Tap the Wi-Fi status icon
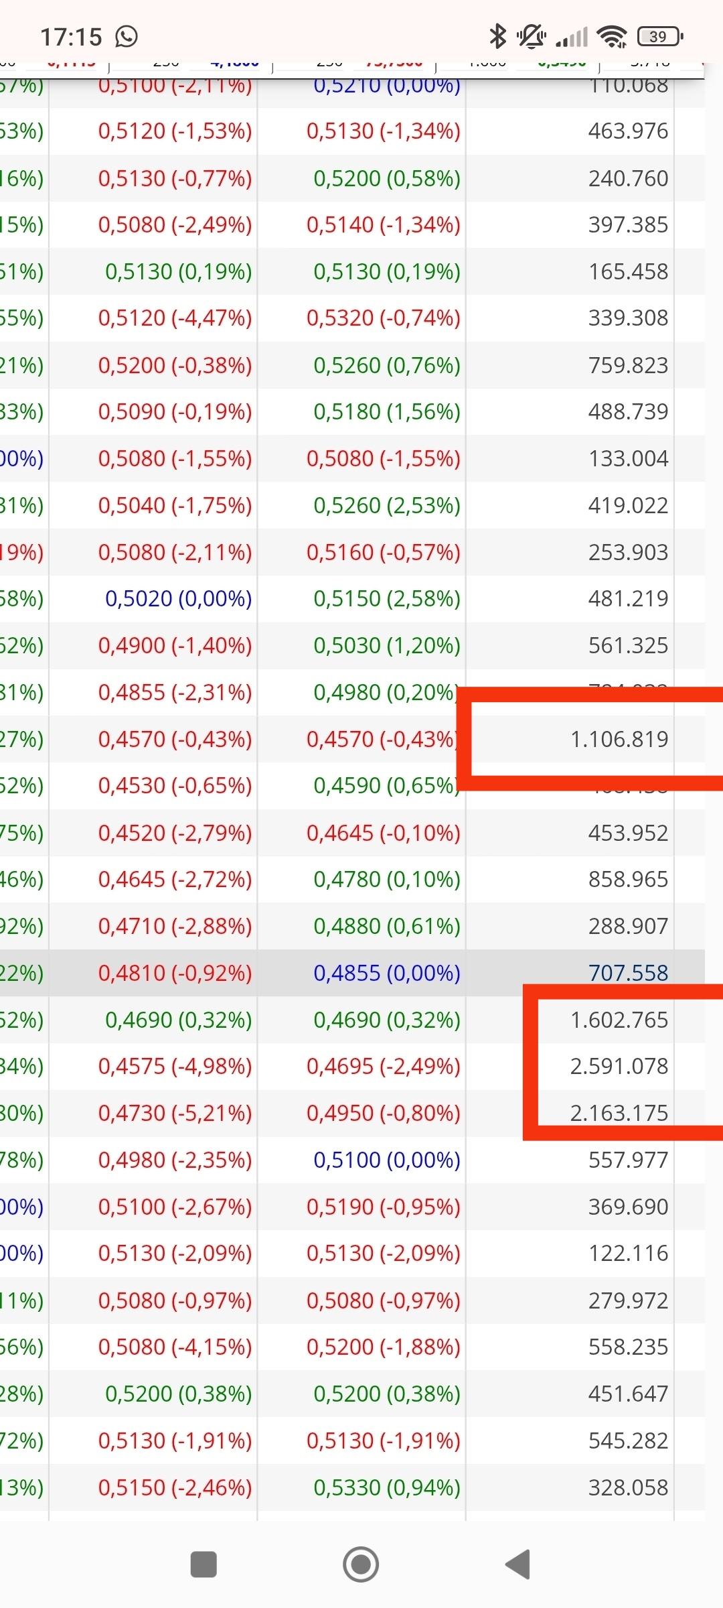Viewport: 723px width, 1608px height. [x=612, y=37]
